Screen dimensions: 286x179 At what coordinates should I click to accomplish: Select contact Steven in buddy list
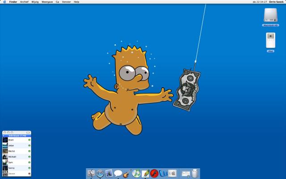[x=17, y=174]
